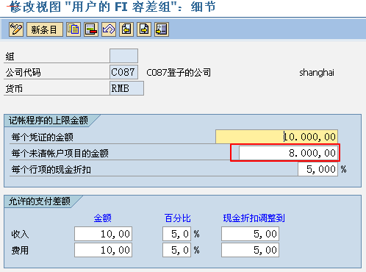The width and height of the screenshot is (366, 272).
Task: Click 费用 金额 field
Action: pos(103,250)
